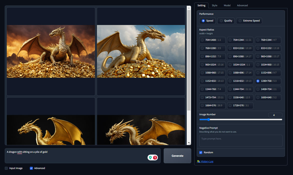
Task: Choose 1152×832 18:13 aspect ratio
Action: pos(212,81)
